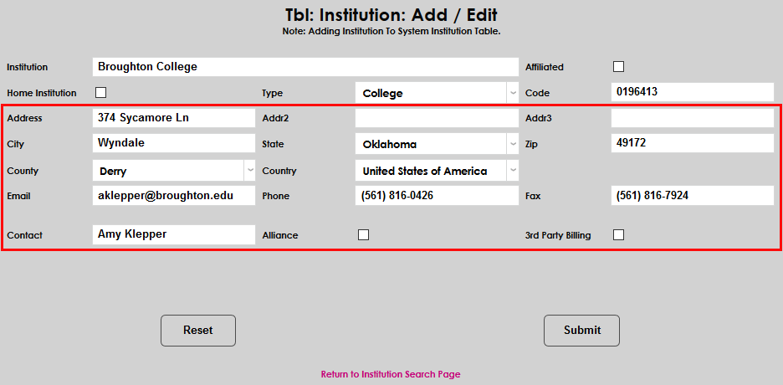Click into the empty Addr3 field
Image resolution: width=783 pixels, height=385 pixels.
click(x=692, y=118)
